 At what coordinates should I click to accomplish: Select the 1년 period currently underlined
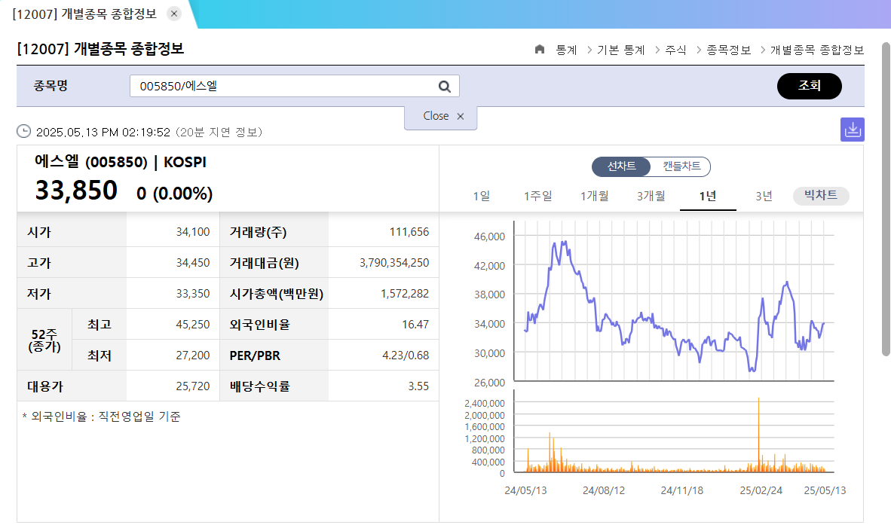[707, 195]
